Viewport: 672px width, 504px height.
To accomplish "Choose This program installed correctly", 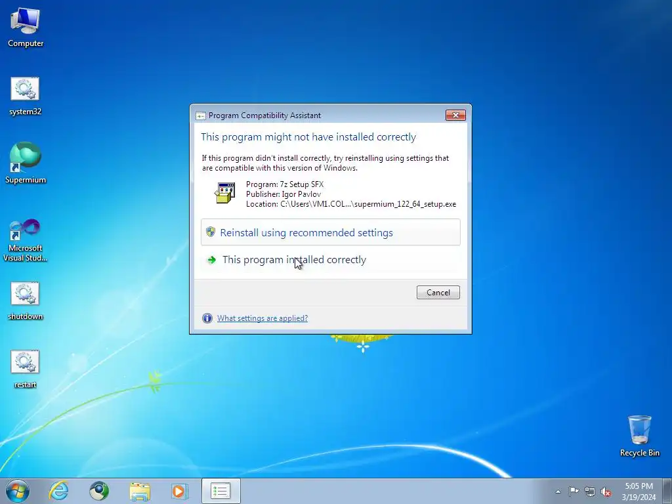I will (x=331, y=260).
